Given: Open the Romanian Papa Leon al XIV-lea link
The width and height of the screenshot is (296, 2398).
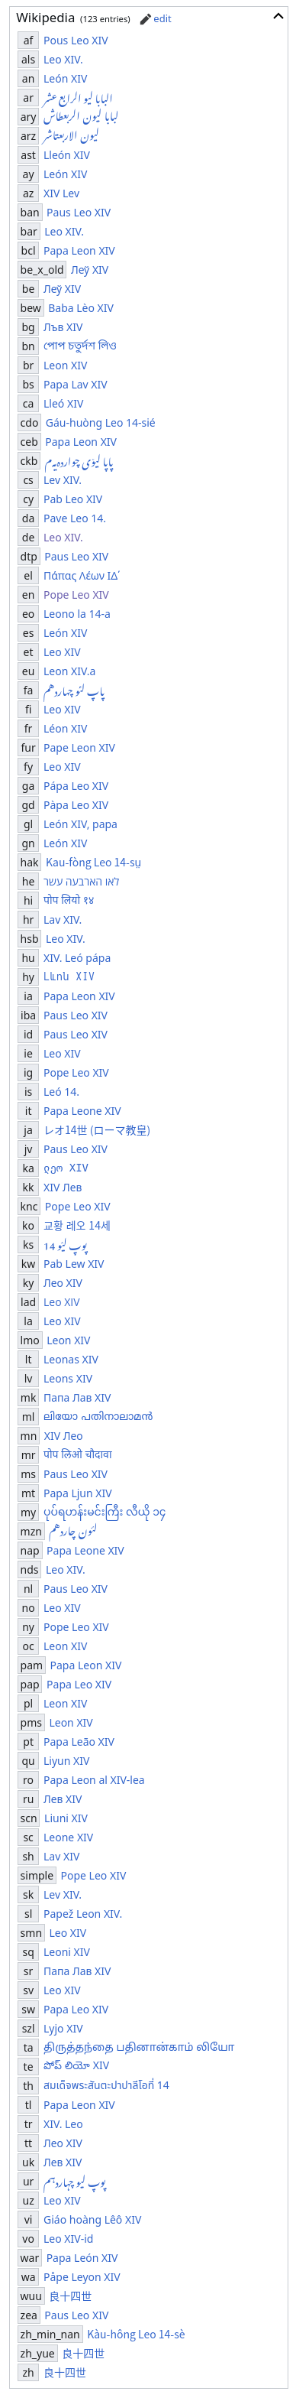Looking at the screenshot, I should [x=94, y=1780].
